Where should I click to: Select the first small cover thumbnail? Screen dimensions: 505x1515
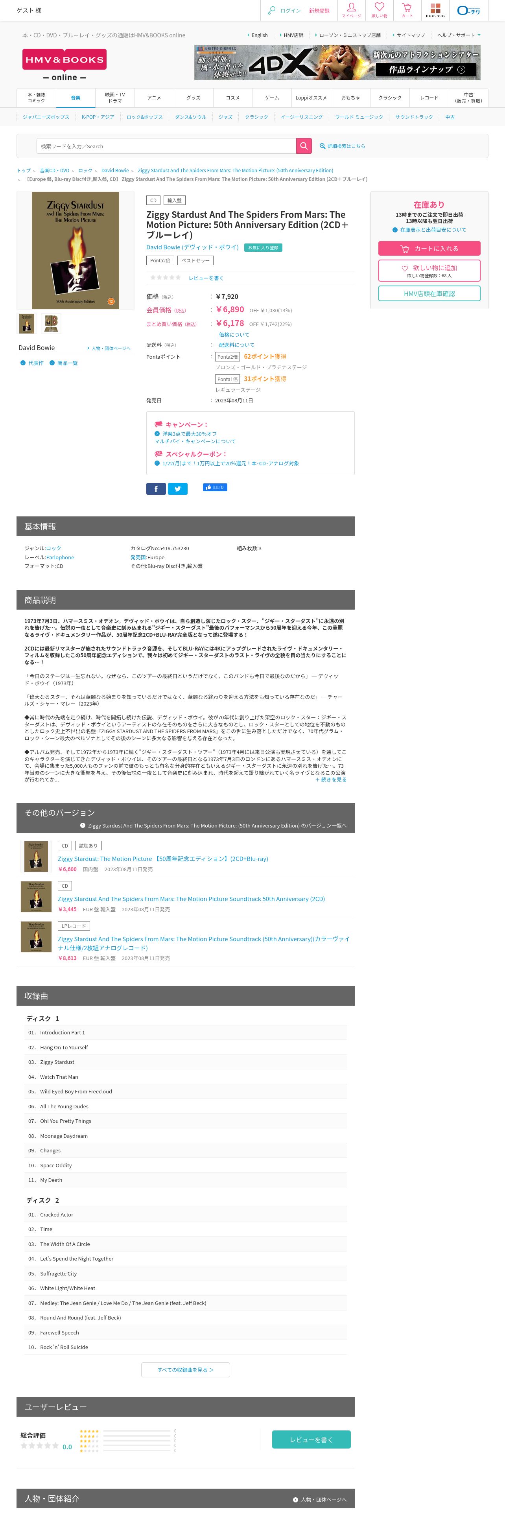27,323
